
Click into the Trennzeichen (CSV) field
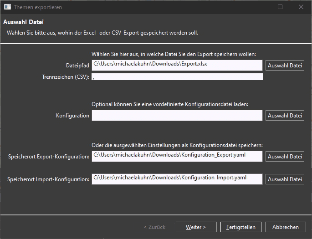[177, 77]
